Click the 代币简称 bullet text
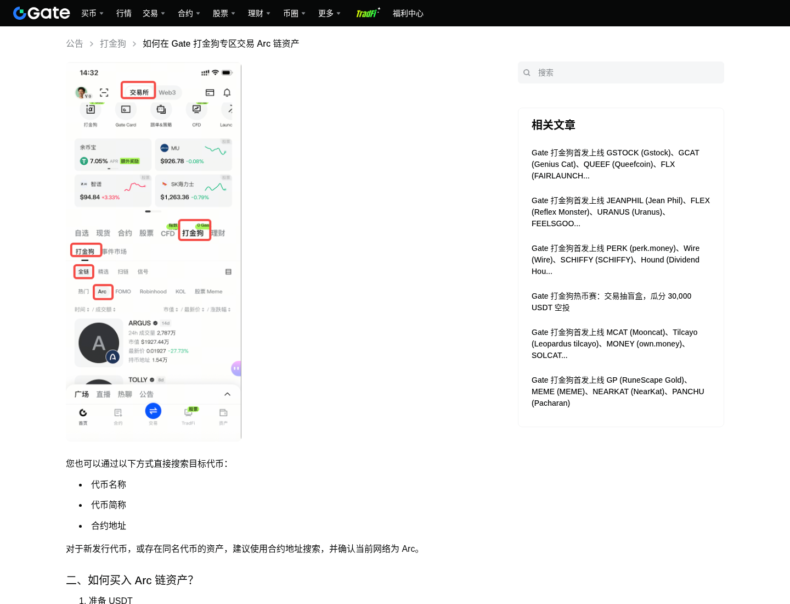 click(109, 505)
